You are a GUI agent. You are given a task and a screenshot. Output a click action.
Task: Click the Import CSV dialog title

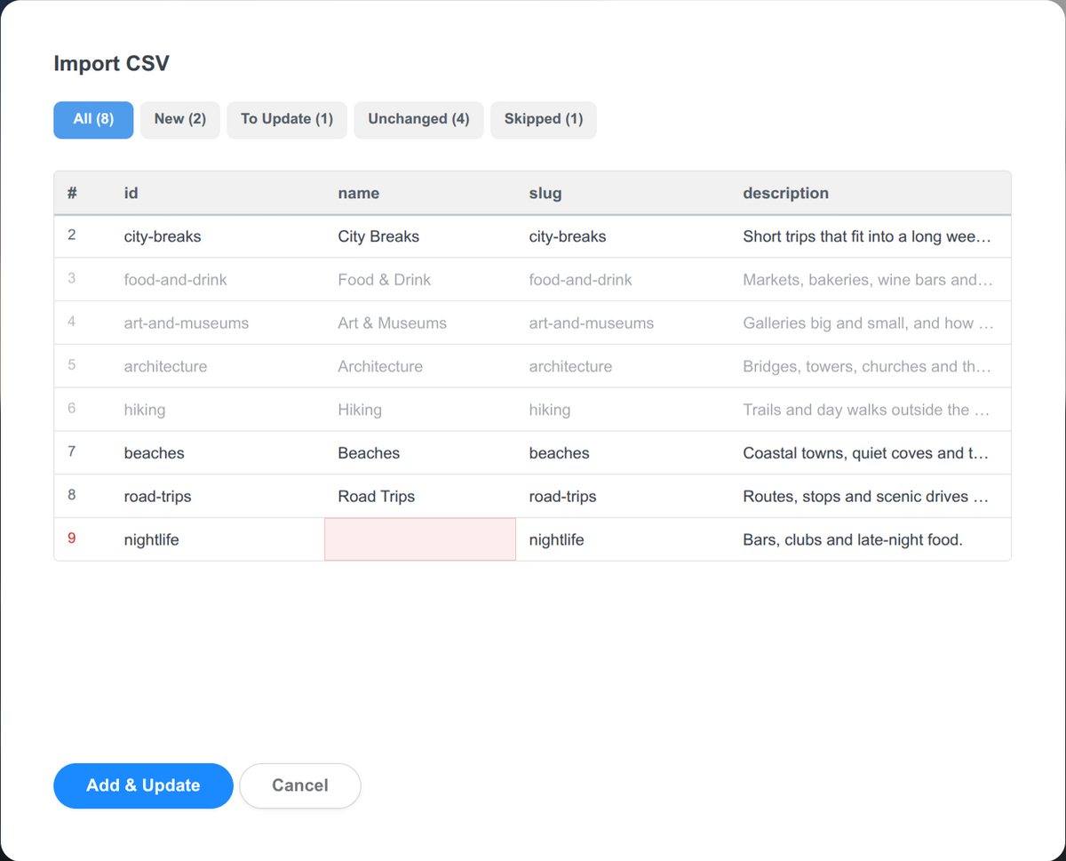pyautogui.click(x=111, y=64)
